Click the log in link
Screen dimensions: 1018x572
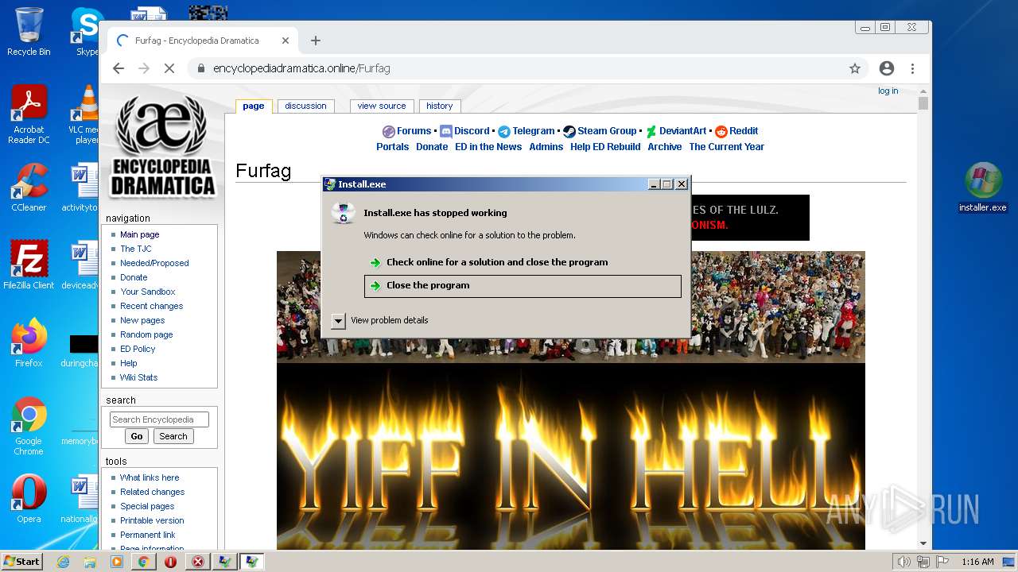click(888, 91)
